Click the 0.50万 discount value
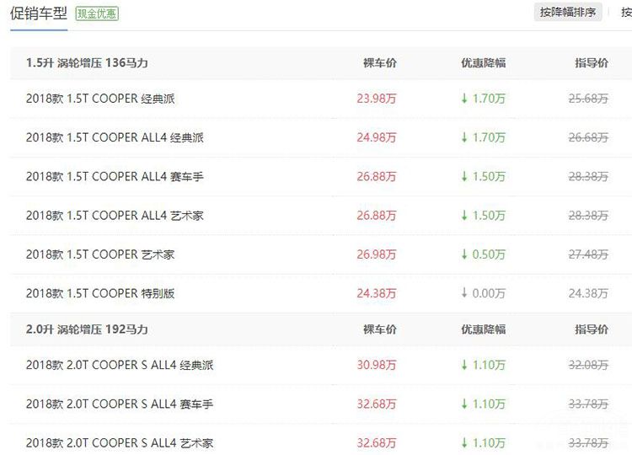This screenshot has height=455, width=632. pos(484,254)
